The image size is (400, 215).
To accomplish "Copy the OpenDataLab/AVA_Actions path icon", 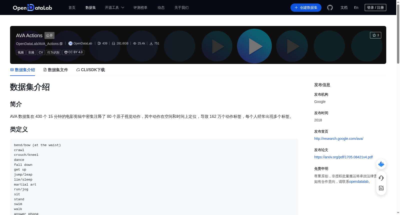I will (x=61, y=44).
